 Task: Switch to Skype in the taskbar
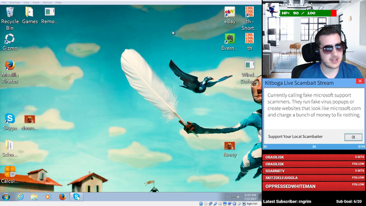pos(77,197)
